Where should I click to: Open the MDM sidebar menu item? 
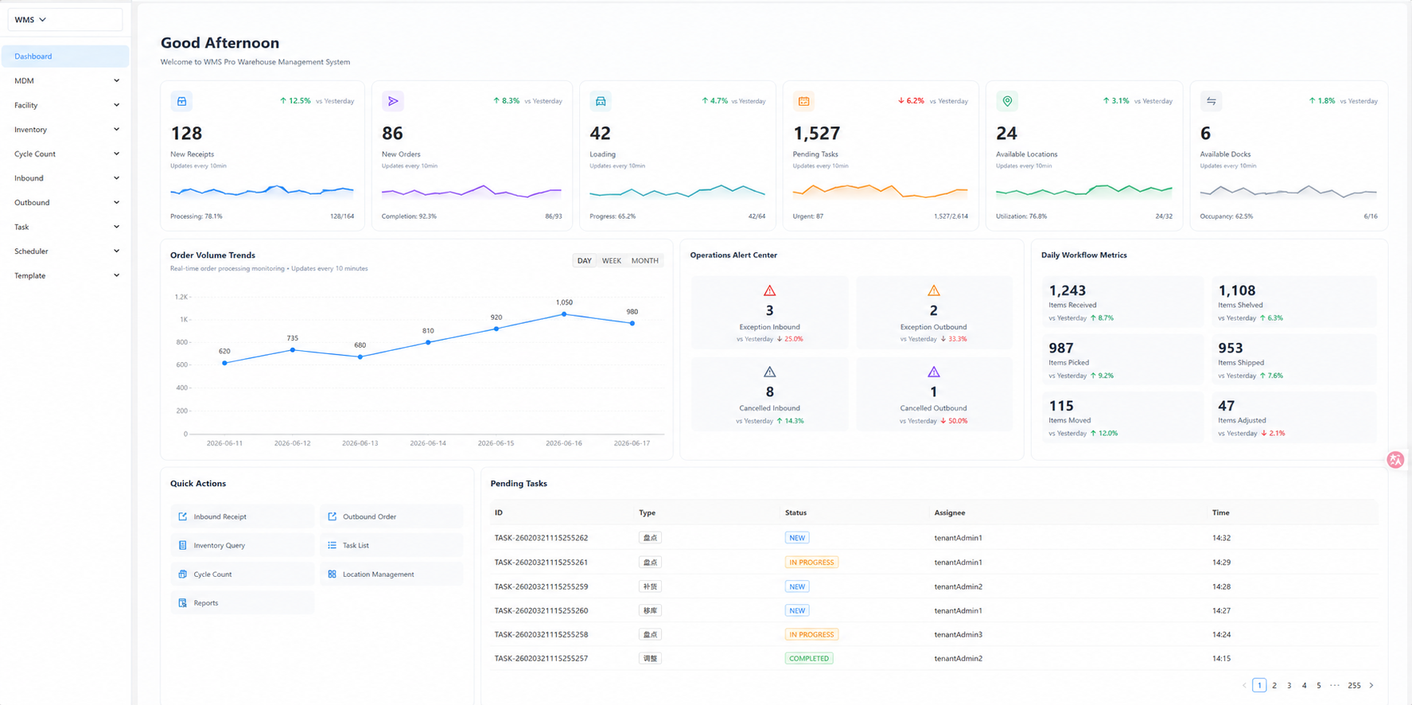tap(65, 80)
